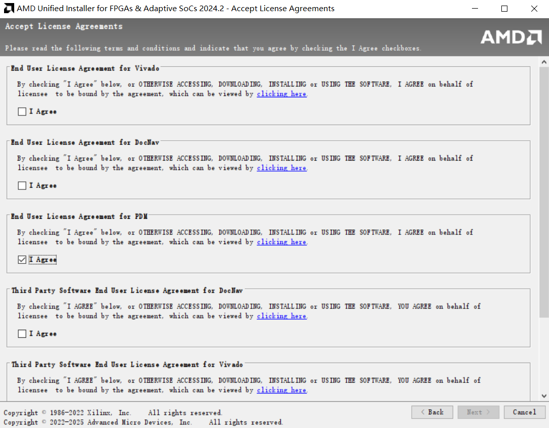Cancel the installation
The height and width of the screenshot is (428, 549).
525,412
